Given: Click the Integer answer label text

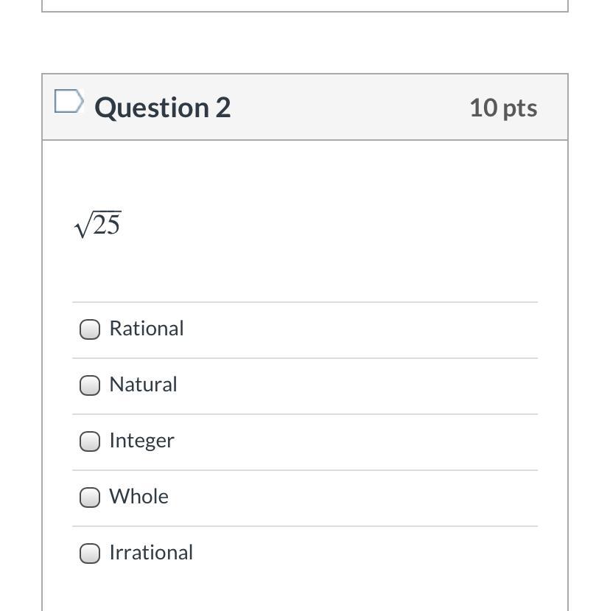Looking at the screenshot, I should tap(141, 441).
